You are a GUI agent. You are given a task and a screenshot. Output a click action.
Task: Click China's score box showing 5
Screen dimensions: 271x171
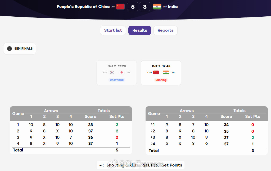click(x=133, y=7)
